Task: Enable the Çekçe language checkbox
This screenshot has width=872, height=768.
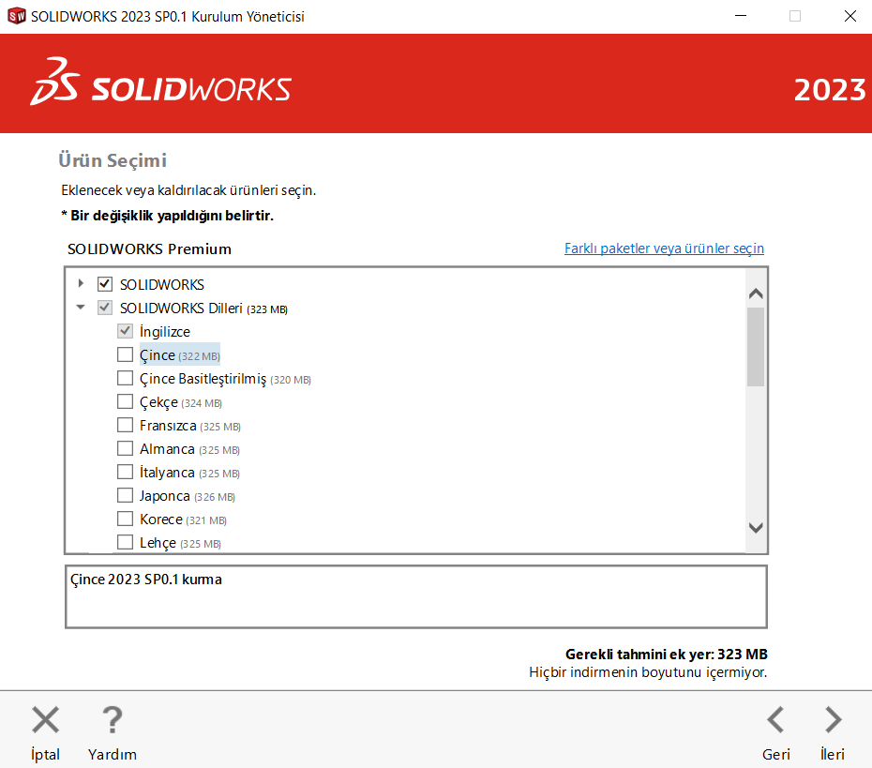Action: 125,401
